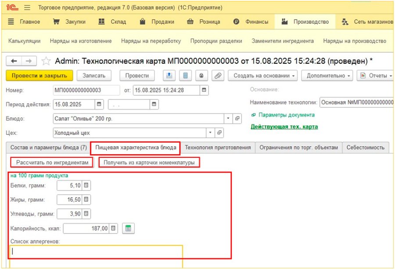The width and height of the screenshot is (395, 269).
Task: Switch to Ограничения по торг. объектам tab
Action: click(298, 148)
